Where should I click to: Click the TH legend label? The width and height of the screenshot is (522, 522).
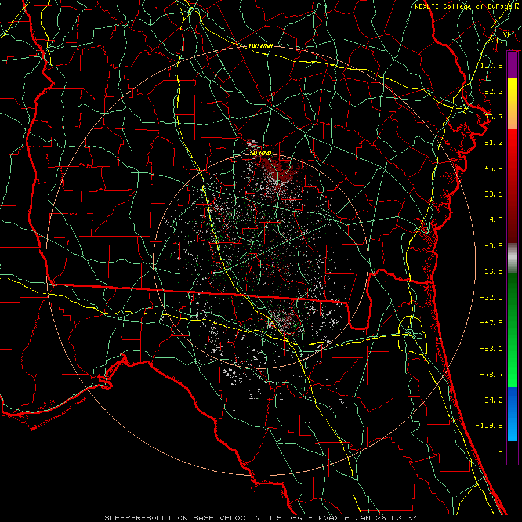pyautogui.click(x=498, y=452)
